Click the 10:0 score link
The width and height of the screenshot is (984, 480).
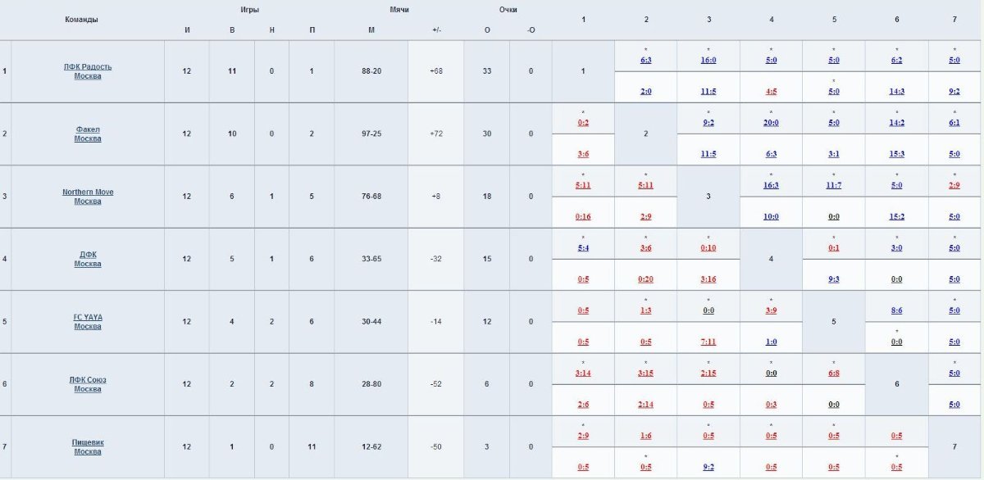point(771,217)
